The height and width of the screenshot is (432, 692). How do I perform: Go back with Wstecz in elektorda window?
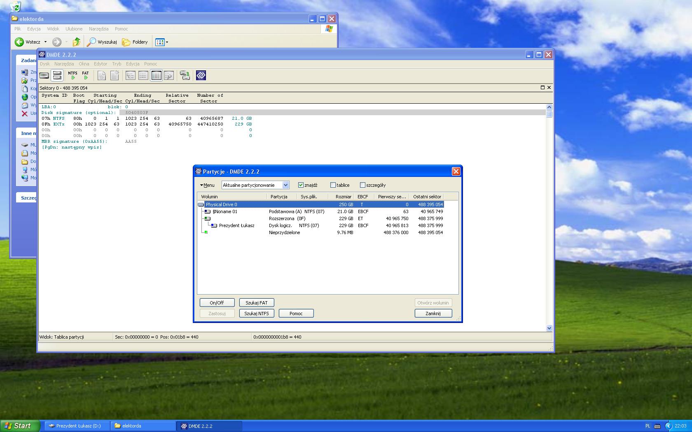[x=28, y=42]
